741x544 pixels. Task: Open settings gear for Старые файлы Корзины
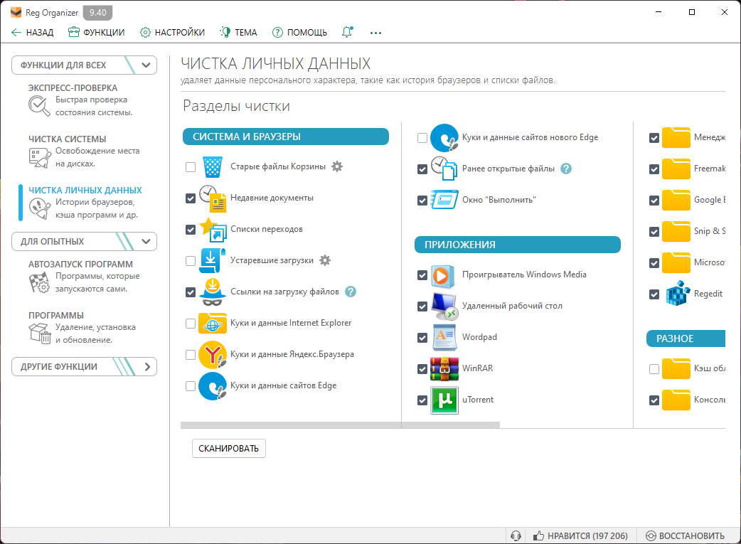click(x=337, y=166)
